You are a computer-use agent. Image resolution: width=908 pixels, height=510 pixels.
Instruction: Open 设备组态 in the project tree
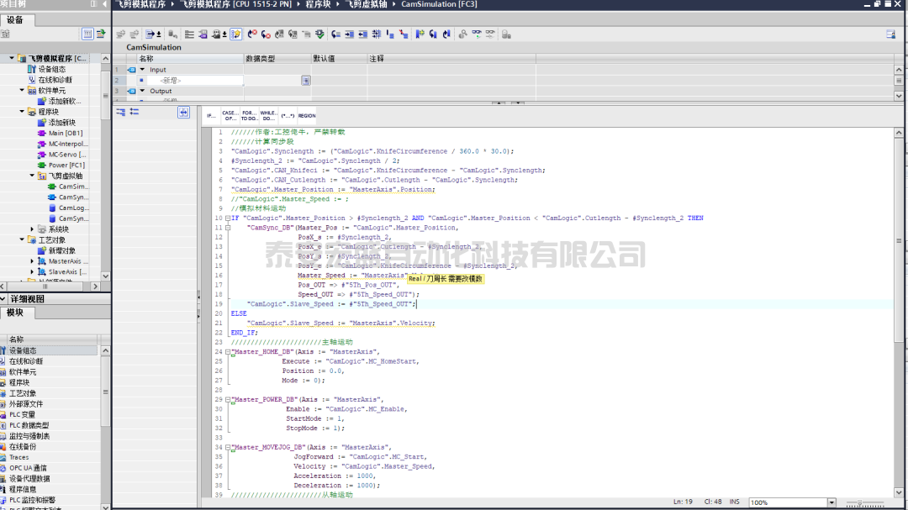click(52, 70)
